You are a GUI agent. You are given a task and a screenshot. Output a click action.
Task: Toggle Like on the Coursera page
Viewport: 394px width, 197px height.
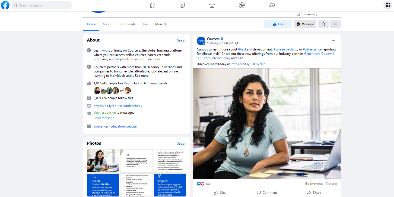click(278, 24)
